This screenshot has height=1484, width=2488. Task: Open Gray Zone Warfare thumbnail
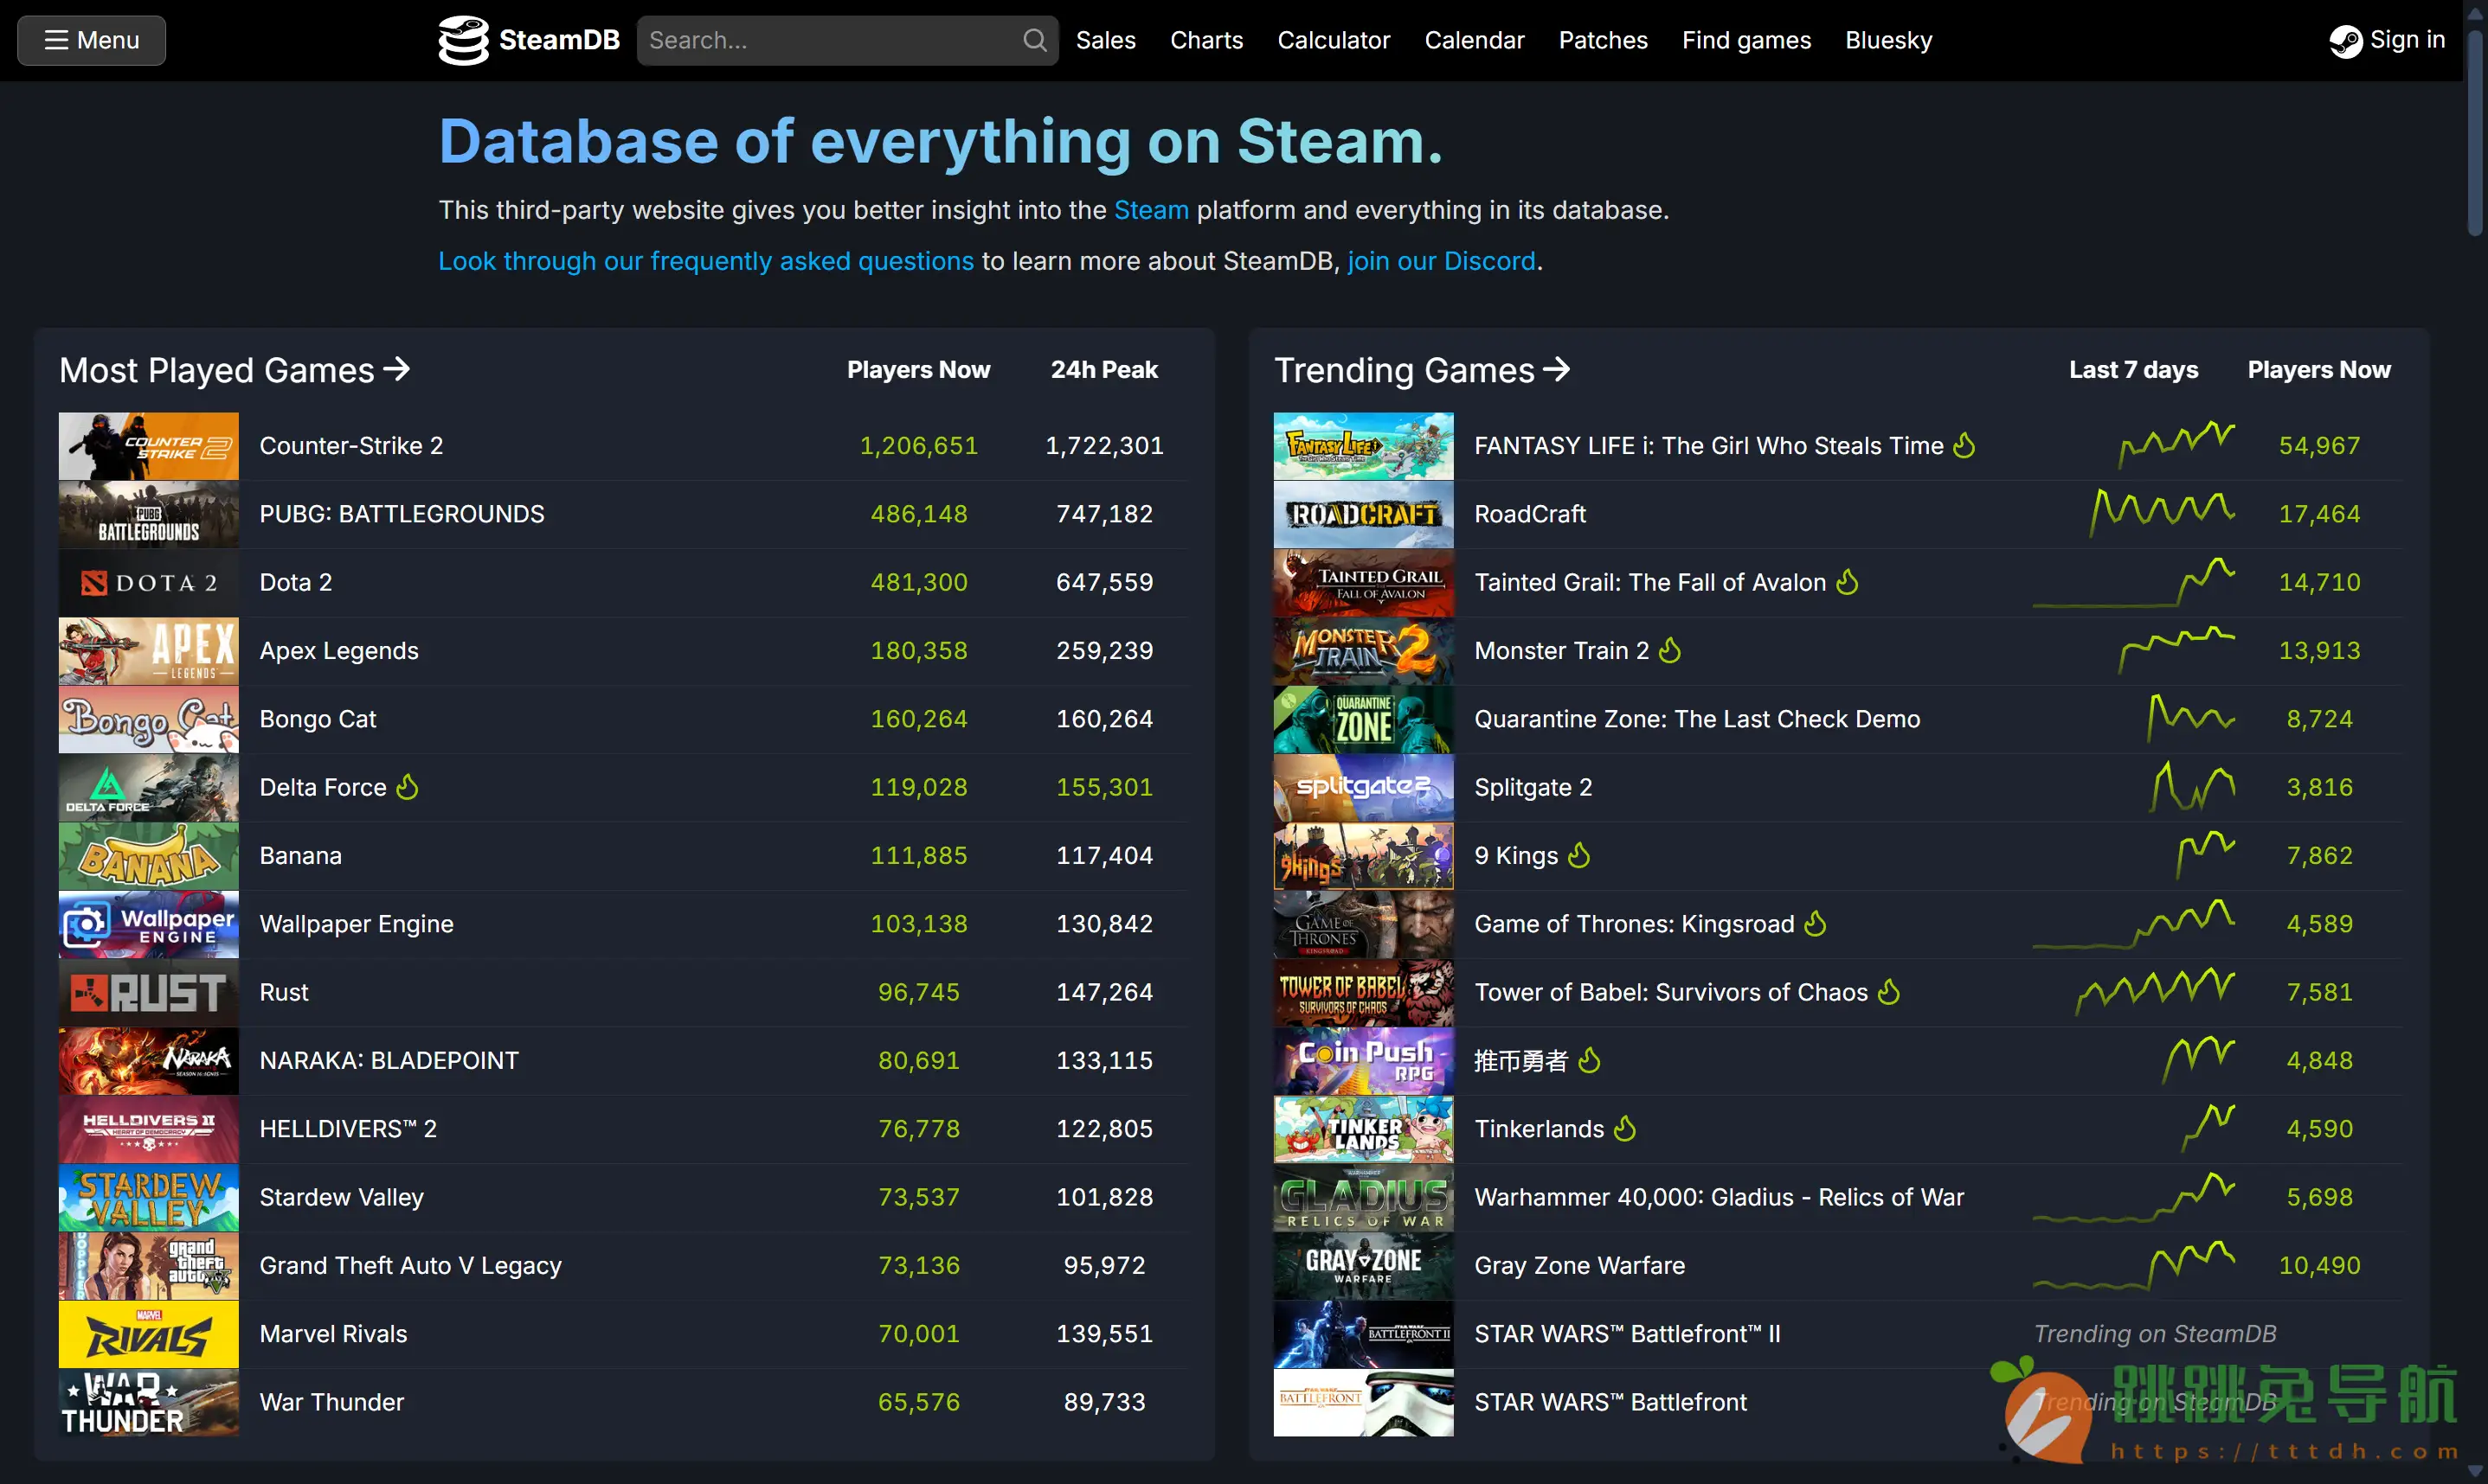1362,1266
